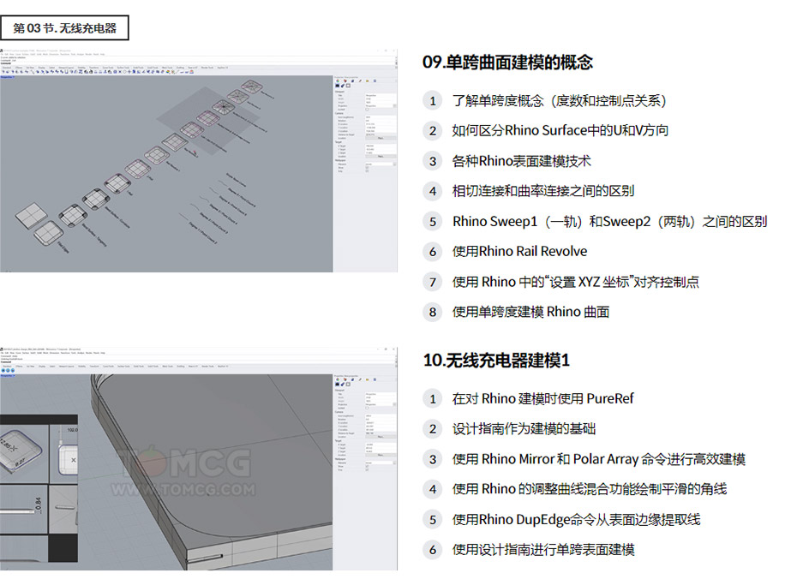Toggle the Wallpaper Gray checkbox in section 10 Rhino
The width and height of the screenshot is (797, 585).
pyautogui.click(x=367, y=469)
